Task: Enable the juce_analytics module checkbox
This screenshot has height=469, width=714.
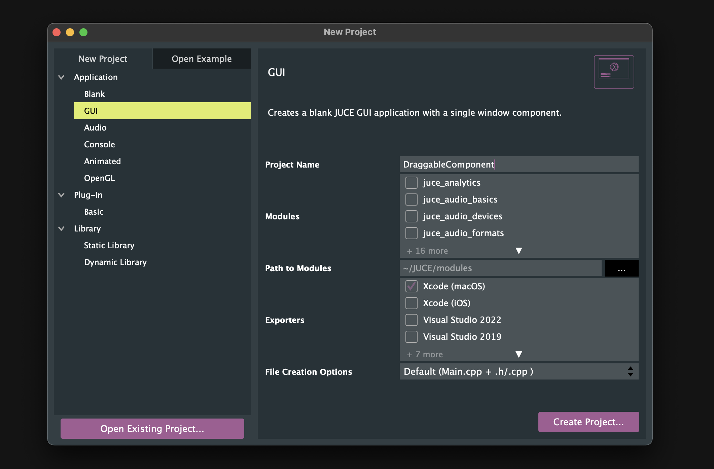Action: [412, 183]
